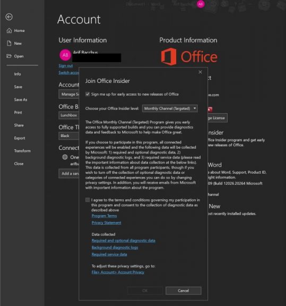286x306 pixels.
Task: Open the Background diagnostic logs link
Action: tap(115, 248)
